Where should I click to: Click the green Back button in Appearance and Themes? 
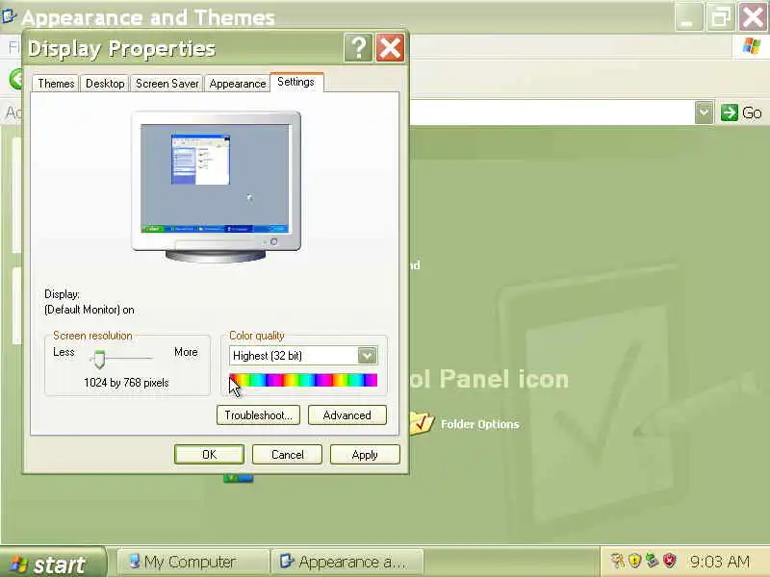tap(16, 79)
